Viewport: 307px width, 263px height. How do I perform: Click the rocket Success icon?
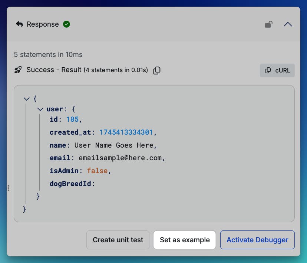(x=18, y=70)
